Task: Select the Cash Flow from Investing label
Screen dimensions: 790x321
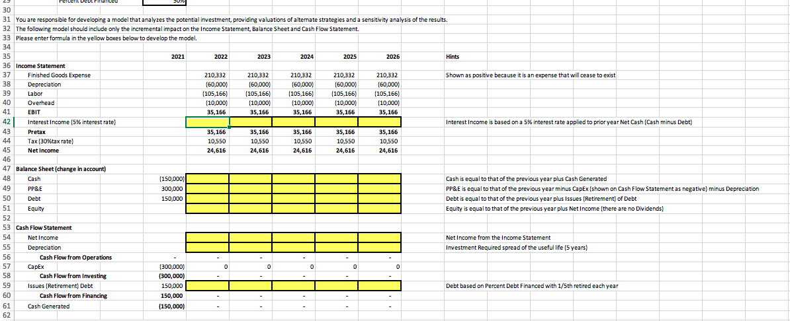Action: coord(73,275)
